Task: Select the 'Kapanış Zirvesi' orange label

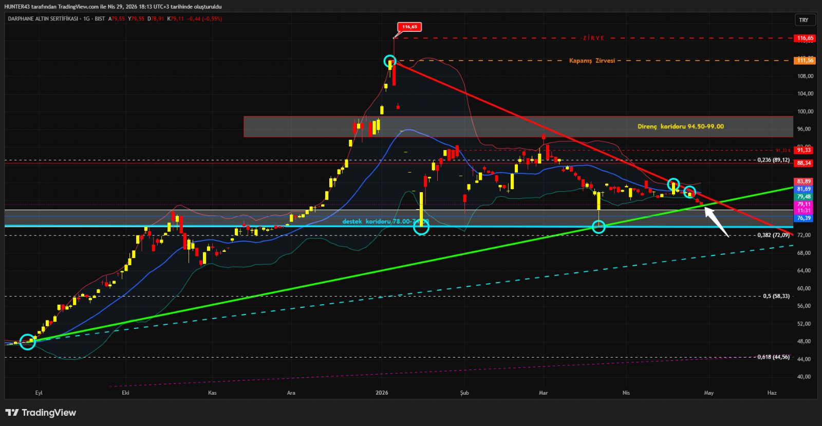Action: tap(592, 61)
